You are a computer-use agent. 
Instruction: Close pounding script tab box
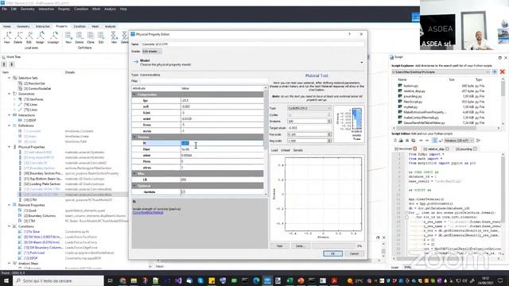(476, 149)
